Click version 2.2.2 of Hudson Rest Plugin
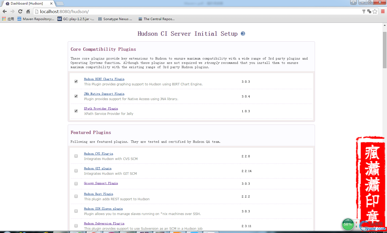The width and height of the screenshot is (387, 233). 246,196
